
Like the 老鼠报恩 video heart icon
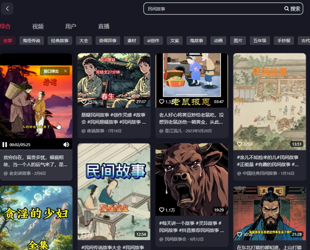[162, 102]
